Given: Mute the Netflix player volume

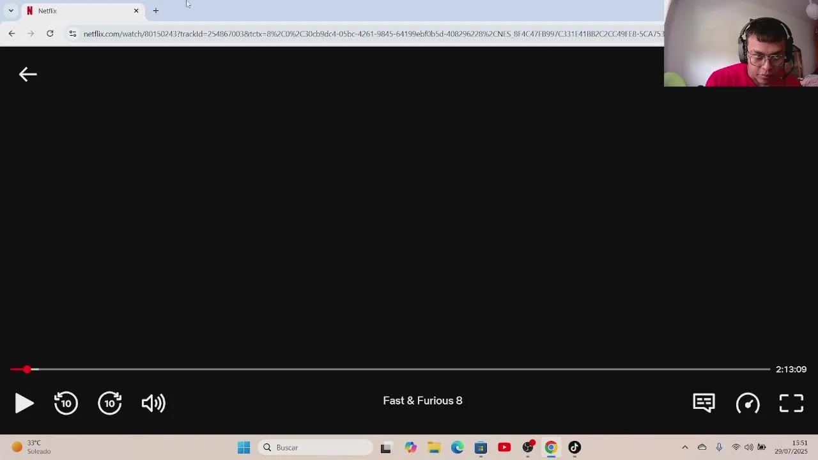Looking at the screenshot, I should pos(153,403).
